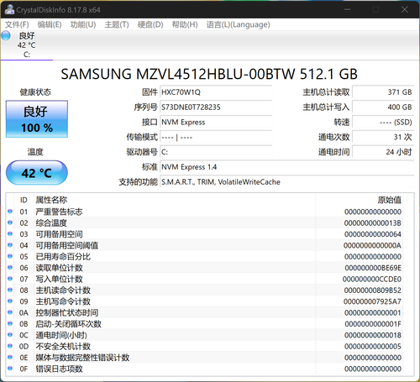Click status dot beside 05 已用寿命百分比

pos(10,256)
